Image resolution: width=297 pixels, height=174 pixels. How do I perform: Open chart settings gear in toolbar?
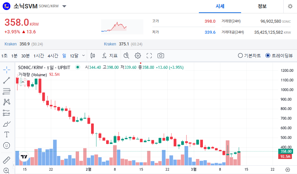(x=138, y=56)
